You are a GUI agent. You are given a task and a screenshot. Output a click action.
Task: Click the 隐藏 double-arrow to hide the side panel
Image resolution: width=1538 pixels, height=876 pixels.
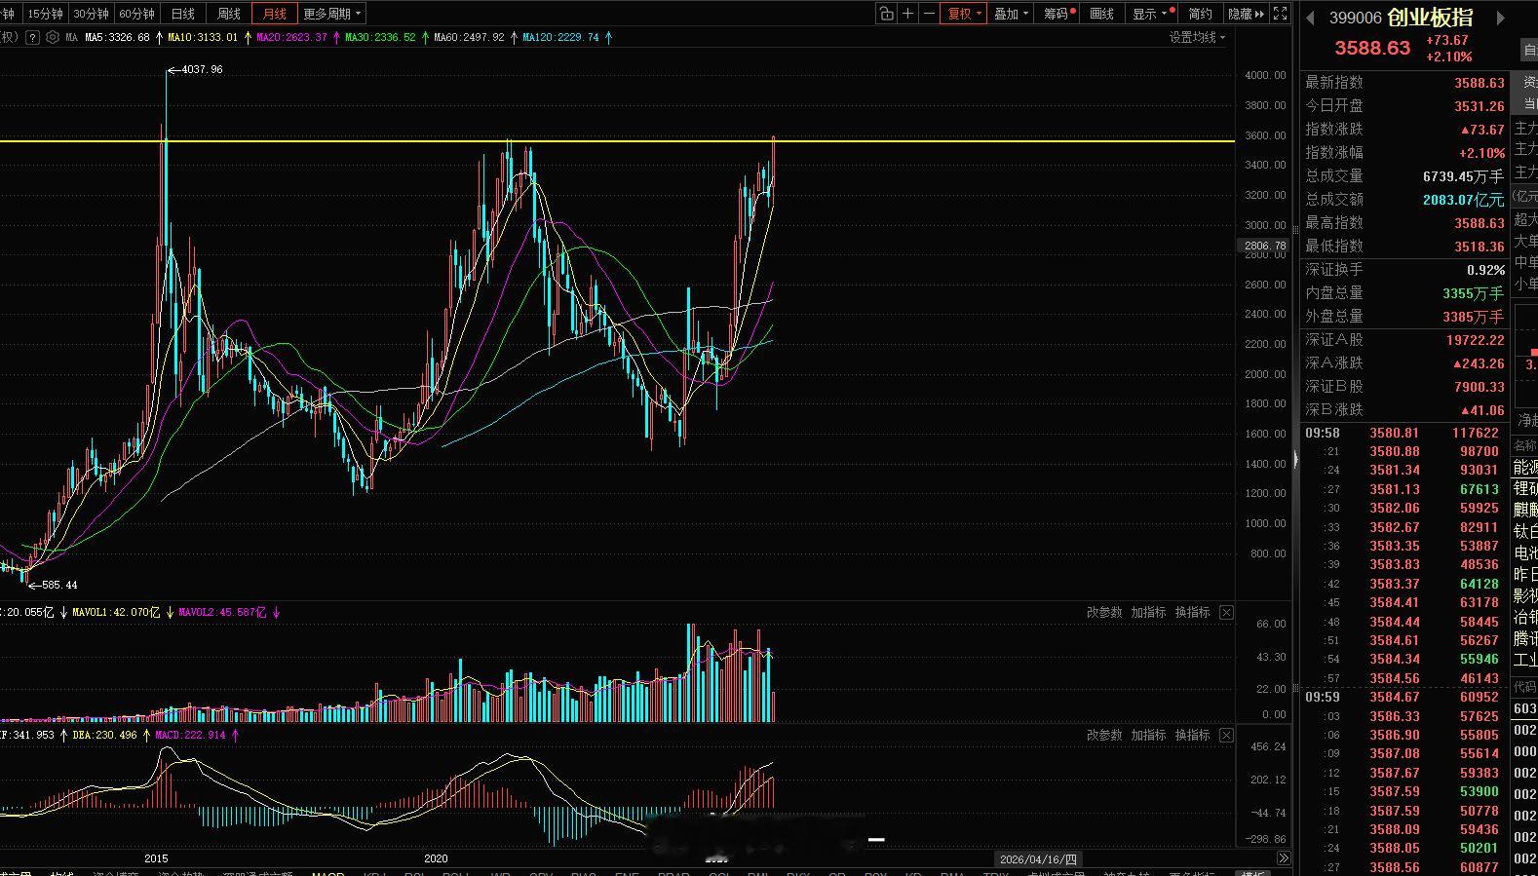point(1247,14)
